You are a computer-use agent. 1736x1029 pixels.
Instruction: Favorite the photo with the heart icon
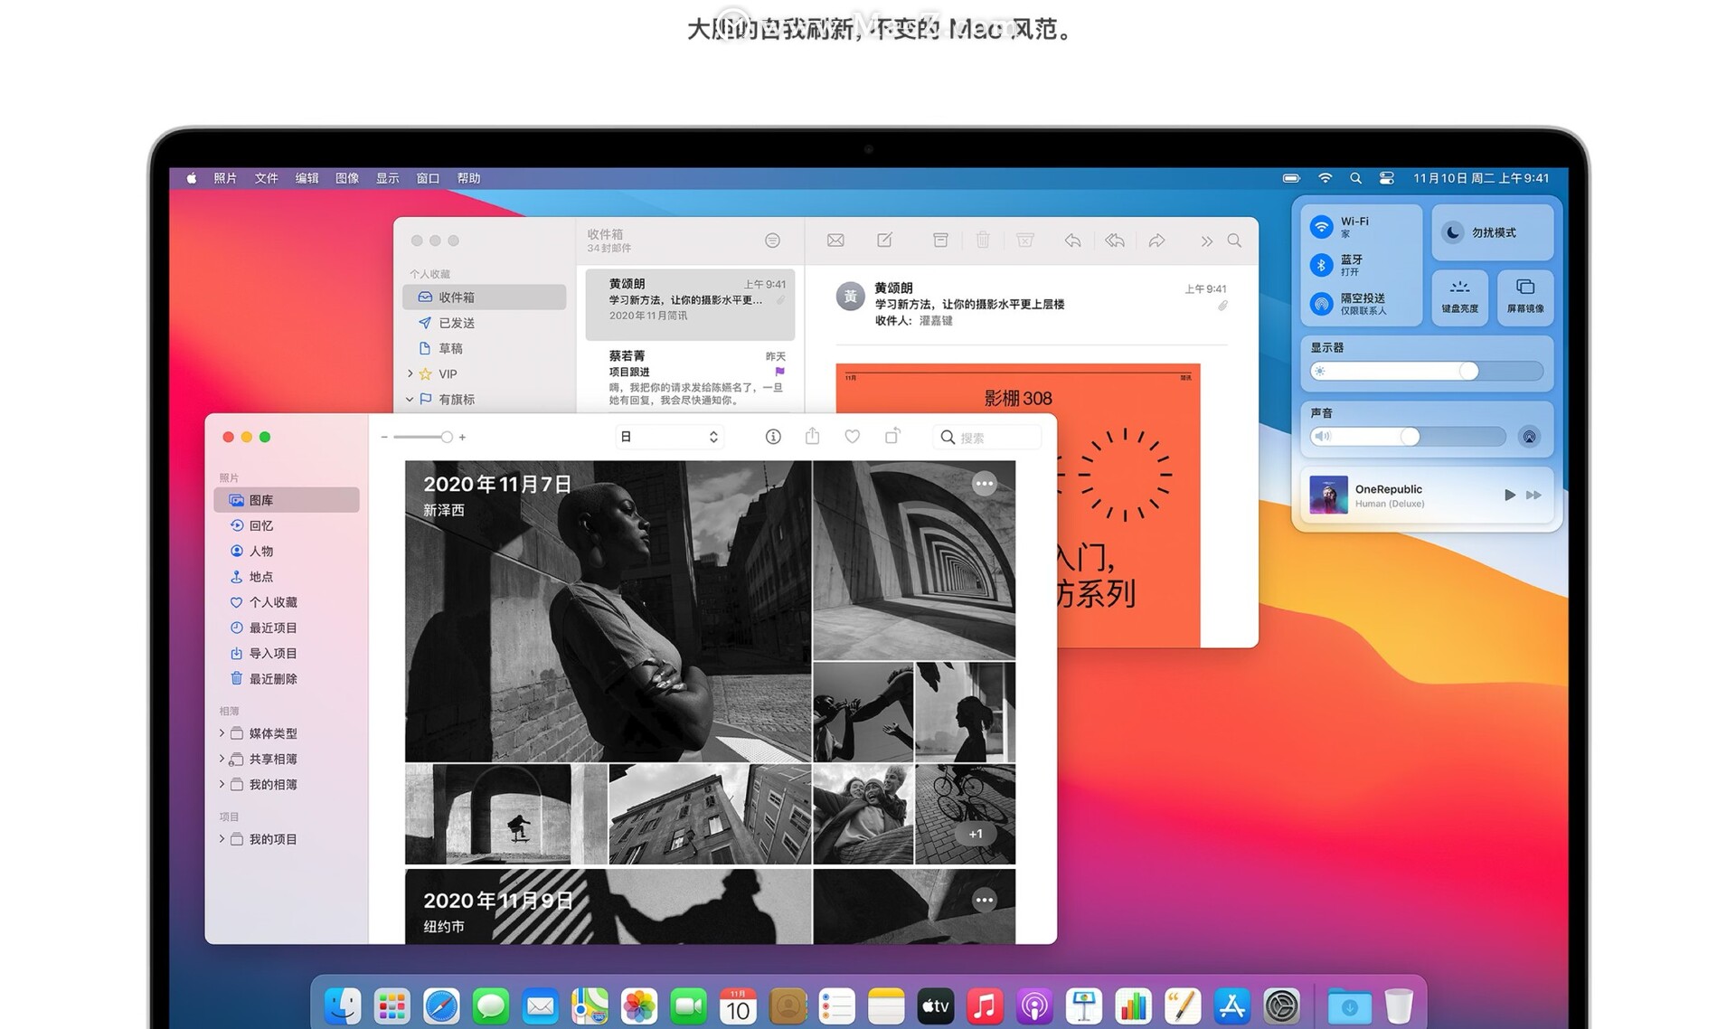pos(852,437)
